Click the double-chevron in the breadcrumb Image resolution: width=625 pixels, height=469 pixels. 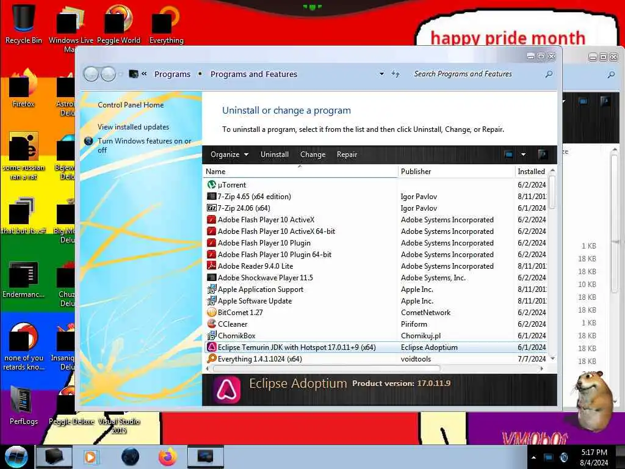[144, 74]
